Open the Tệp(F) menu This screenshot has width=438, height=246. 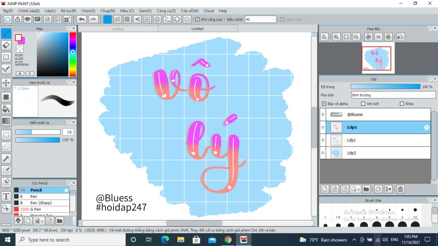[x=8, y=11]
